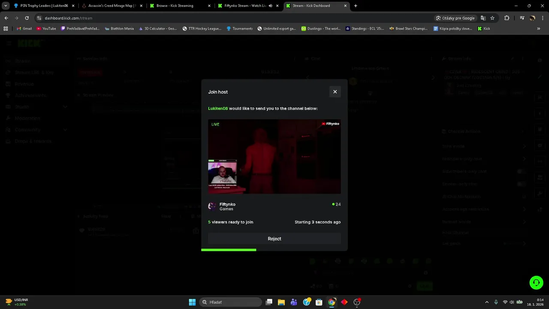Mute the Fiftynko Stream tab audio icon
The width and height of the screenshot is (549, 309).
[270, 6]
